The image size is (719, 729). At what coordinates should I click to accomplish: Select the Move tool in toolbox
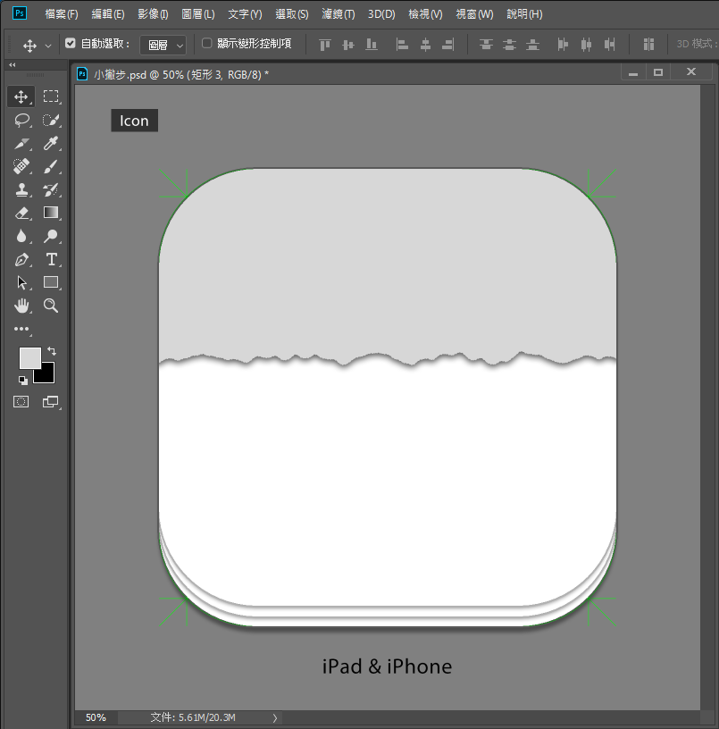[x=21, y=96]
